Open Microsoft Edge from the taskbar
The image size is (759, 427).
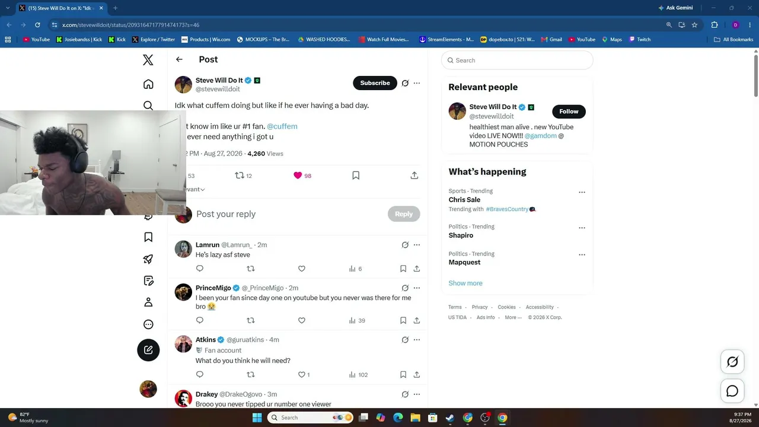398,418
